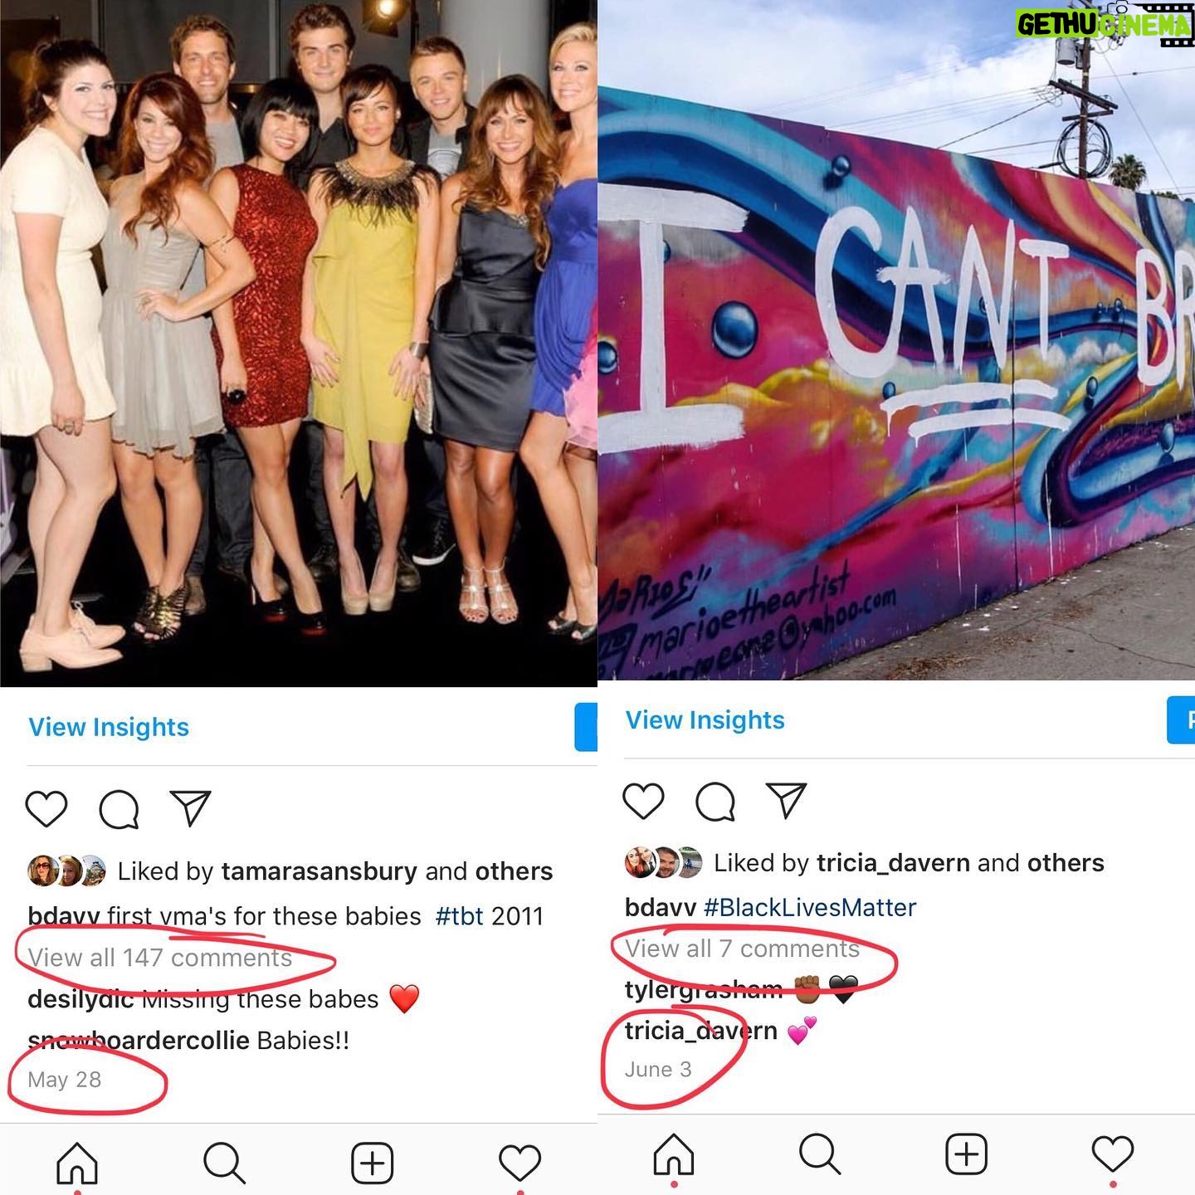Open Search in left bottom bar
This screenshot has height=1195, width=1195.
coord(225,1163)
